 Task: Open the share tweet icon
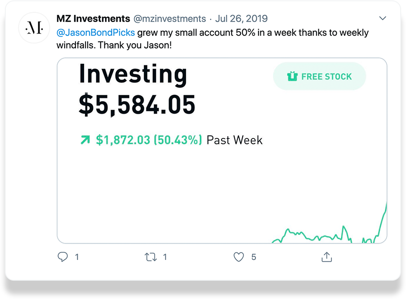[326, 257]
